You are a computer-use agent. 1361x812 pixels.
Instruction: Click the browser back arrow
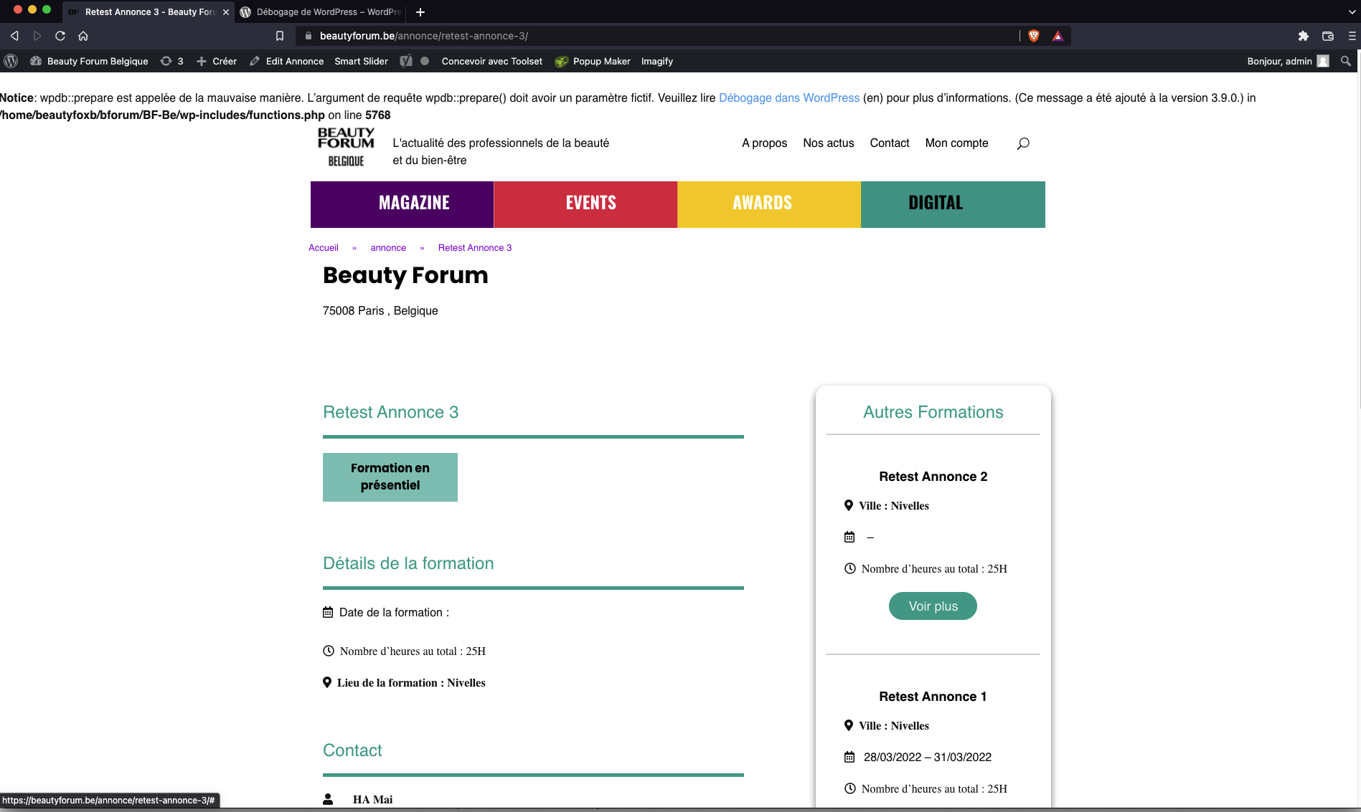click(x=14, y=36)
